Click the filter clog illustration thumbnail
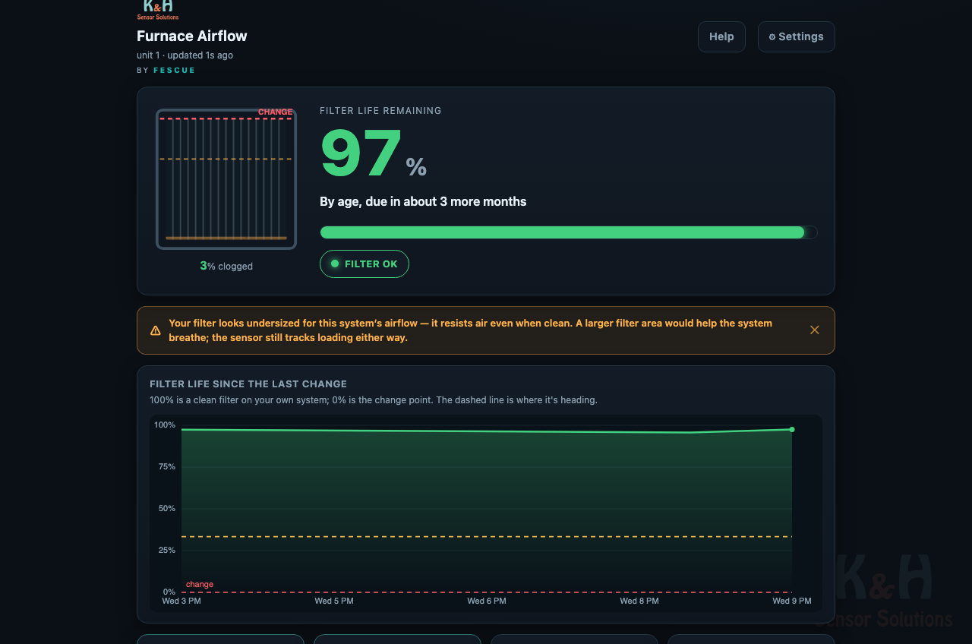972x644 pixels. pyautogui.click(x=226, y=179)
